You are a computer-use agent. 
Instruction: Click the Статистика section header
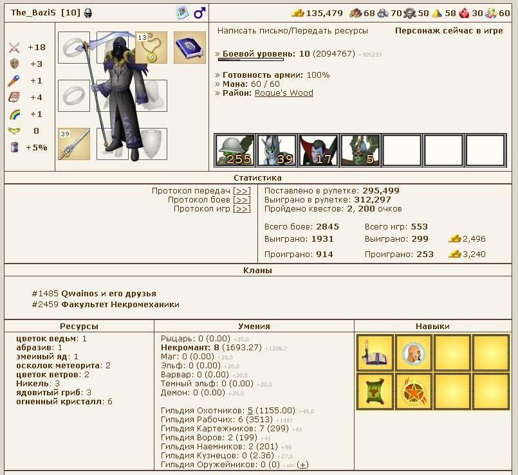tap(257, 177)
